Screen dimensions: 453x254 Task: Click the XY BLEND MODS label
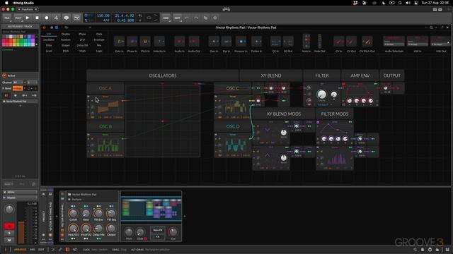tap(284, 114)
